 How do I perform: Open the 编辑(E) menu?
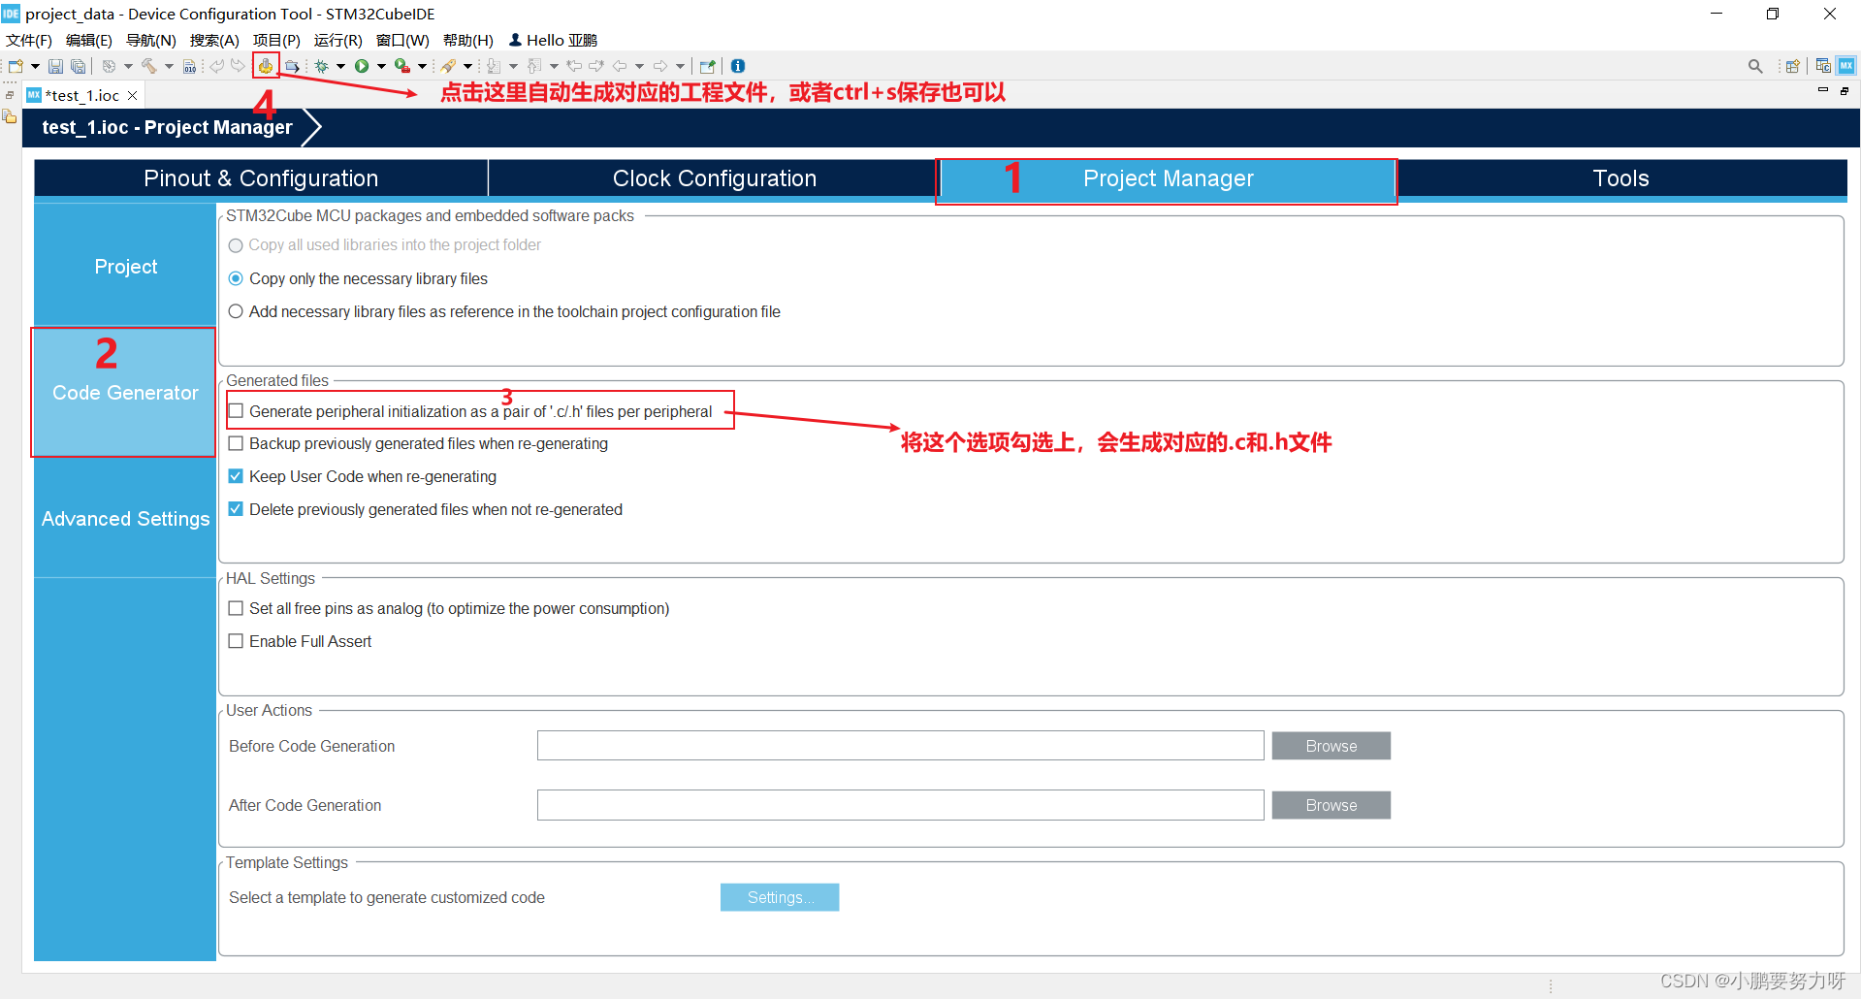point(89,40)
